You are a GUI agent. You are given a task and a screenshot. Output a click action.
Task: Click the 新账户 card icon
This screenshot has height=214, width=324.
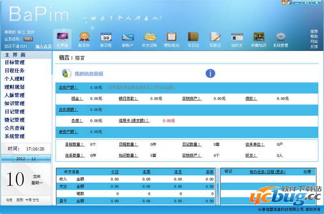pyautogui.click(x=128, y=37)
